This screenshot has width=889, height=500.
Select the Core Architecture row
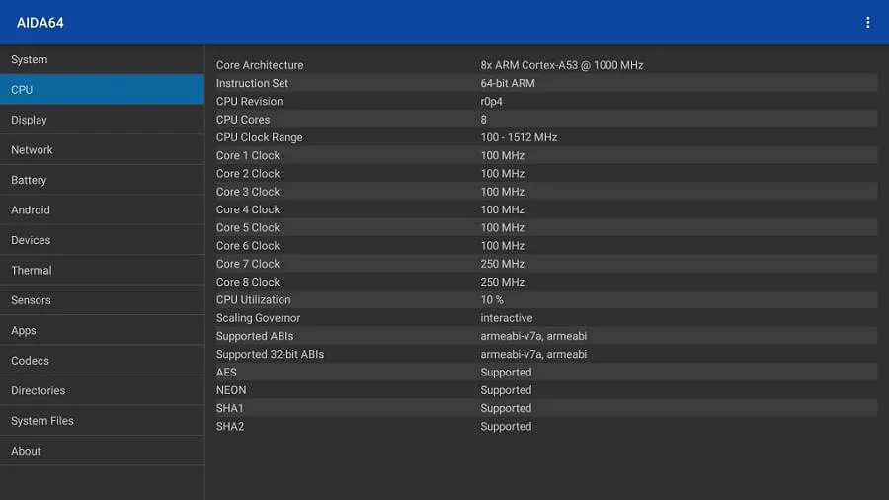[545, 65]
